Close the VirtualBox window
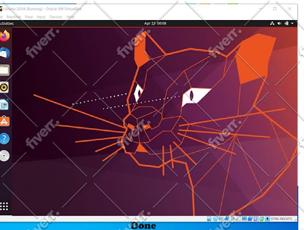Screen dimensions: 304x230 (290, 9)
